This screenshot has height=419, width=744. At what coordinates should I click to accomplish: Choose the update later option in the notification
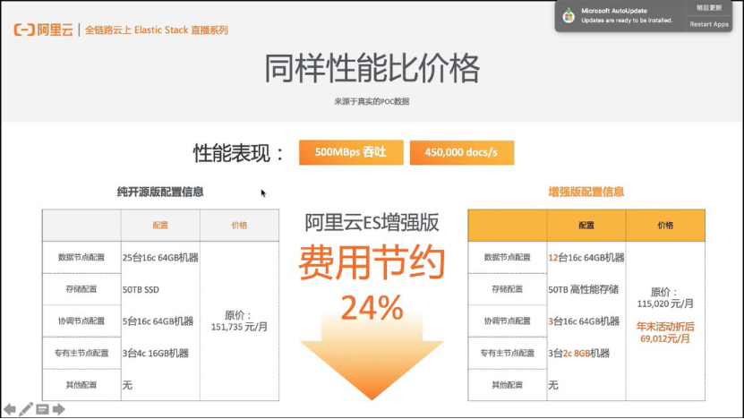click(709, 7)
